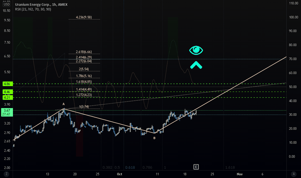Click the point B label on the trend
This screenshot has width=301, height=178.
click(154, 138)
